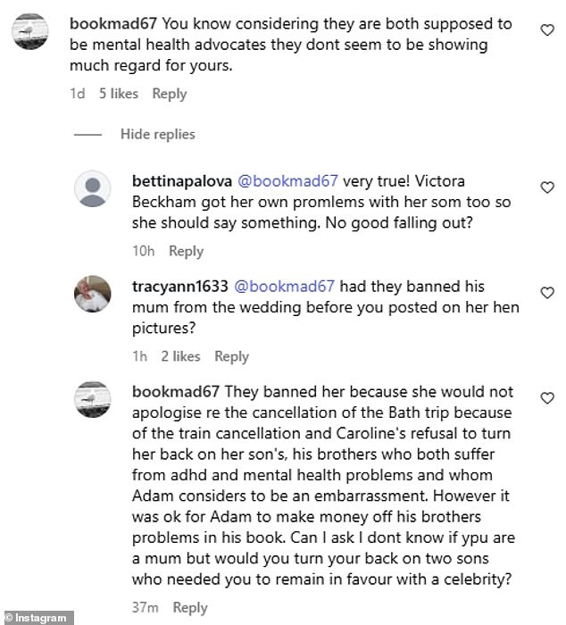The width and height of the screenshot is (566, 625).
Task: Heart tracyann1633's reply about the hen pictures
Action: [547, 293]
